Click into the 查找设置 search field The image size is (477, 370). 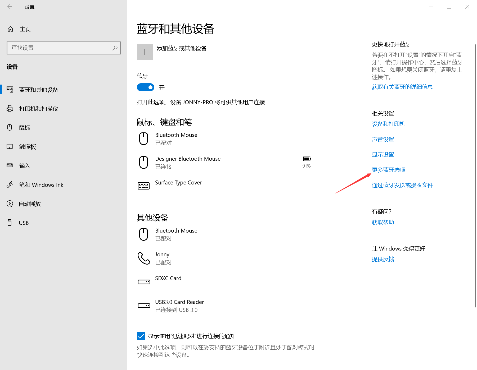[x=60, y=48]
